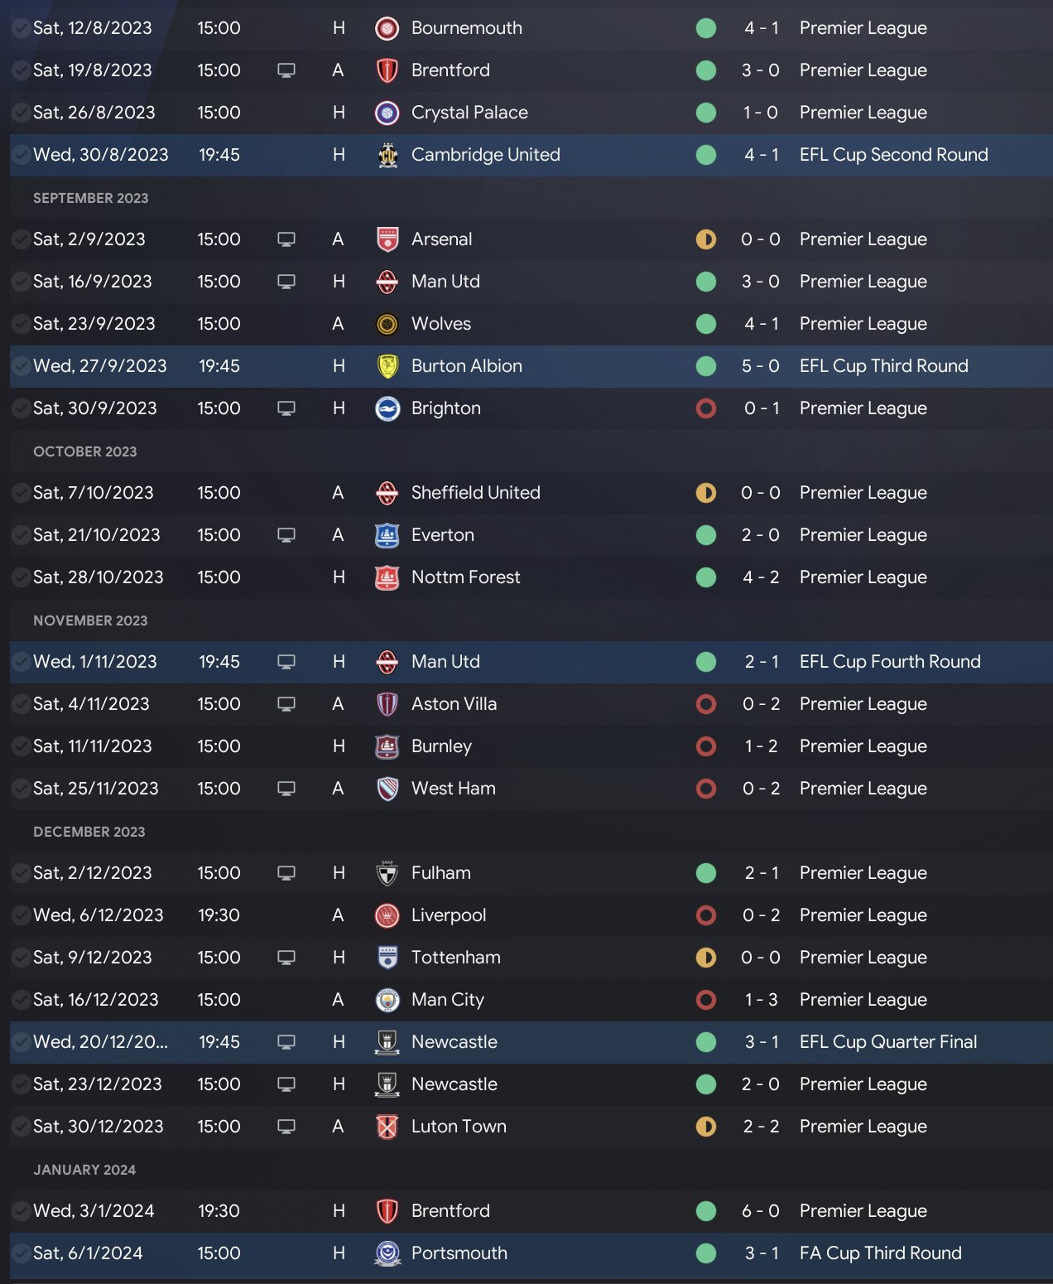This screenshot has height=1284, width=1053.
Task: Toggle the checkmark beside Sat, 6/1/2024 fixture
Action: (21, 1253)
